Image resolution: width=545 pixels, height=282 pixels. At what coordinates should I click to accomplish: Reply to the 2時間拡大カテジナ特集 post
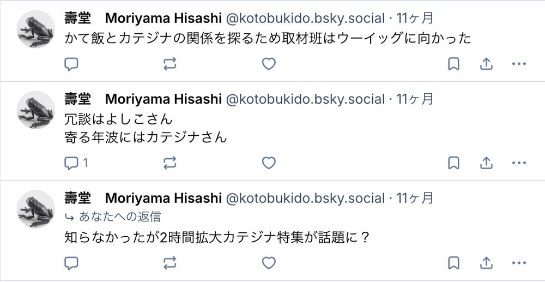[71, 263]
